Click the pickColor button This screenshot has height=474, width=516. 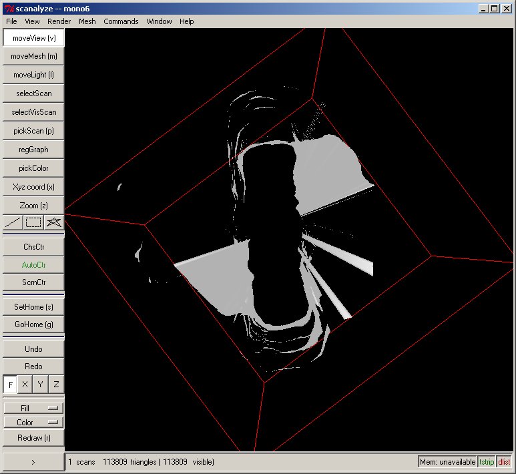click(x=33, y=168)
